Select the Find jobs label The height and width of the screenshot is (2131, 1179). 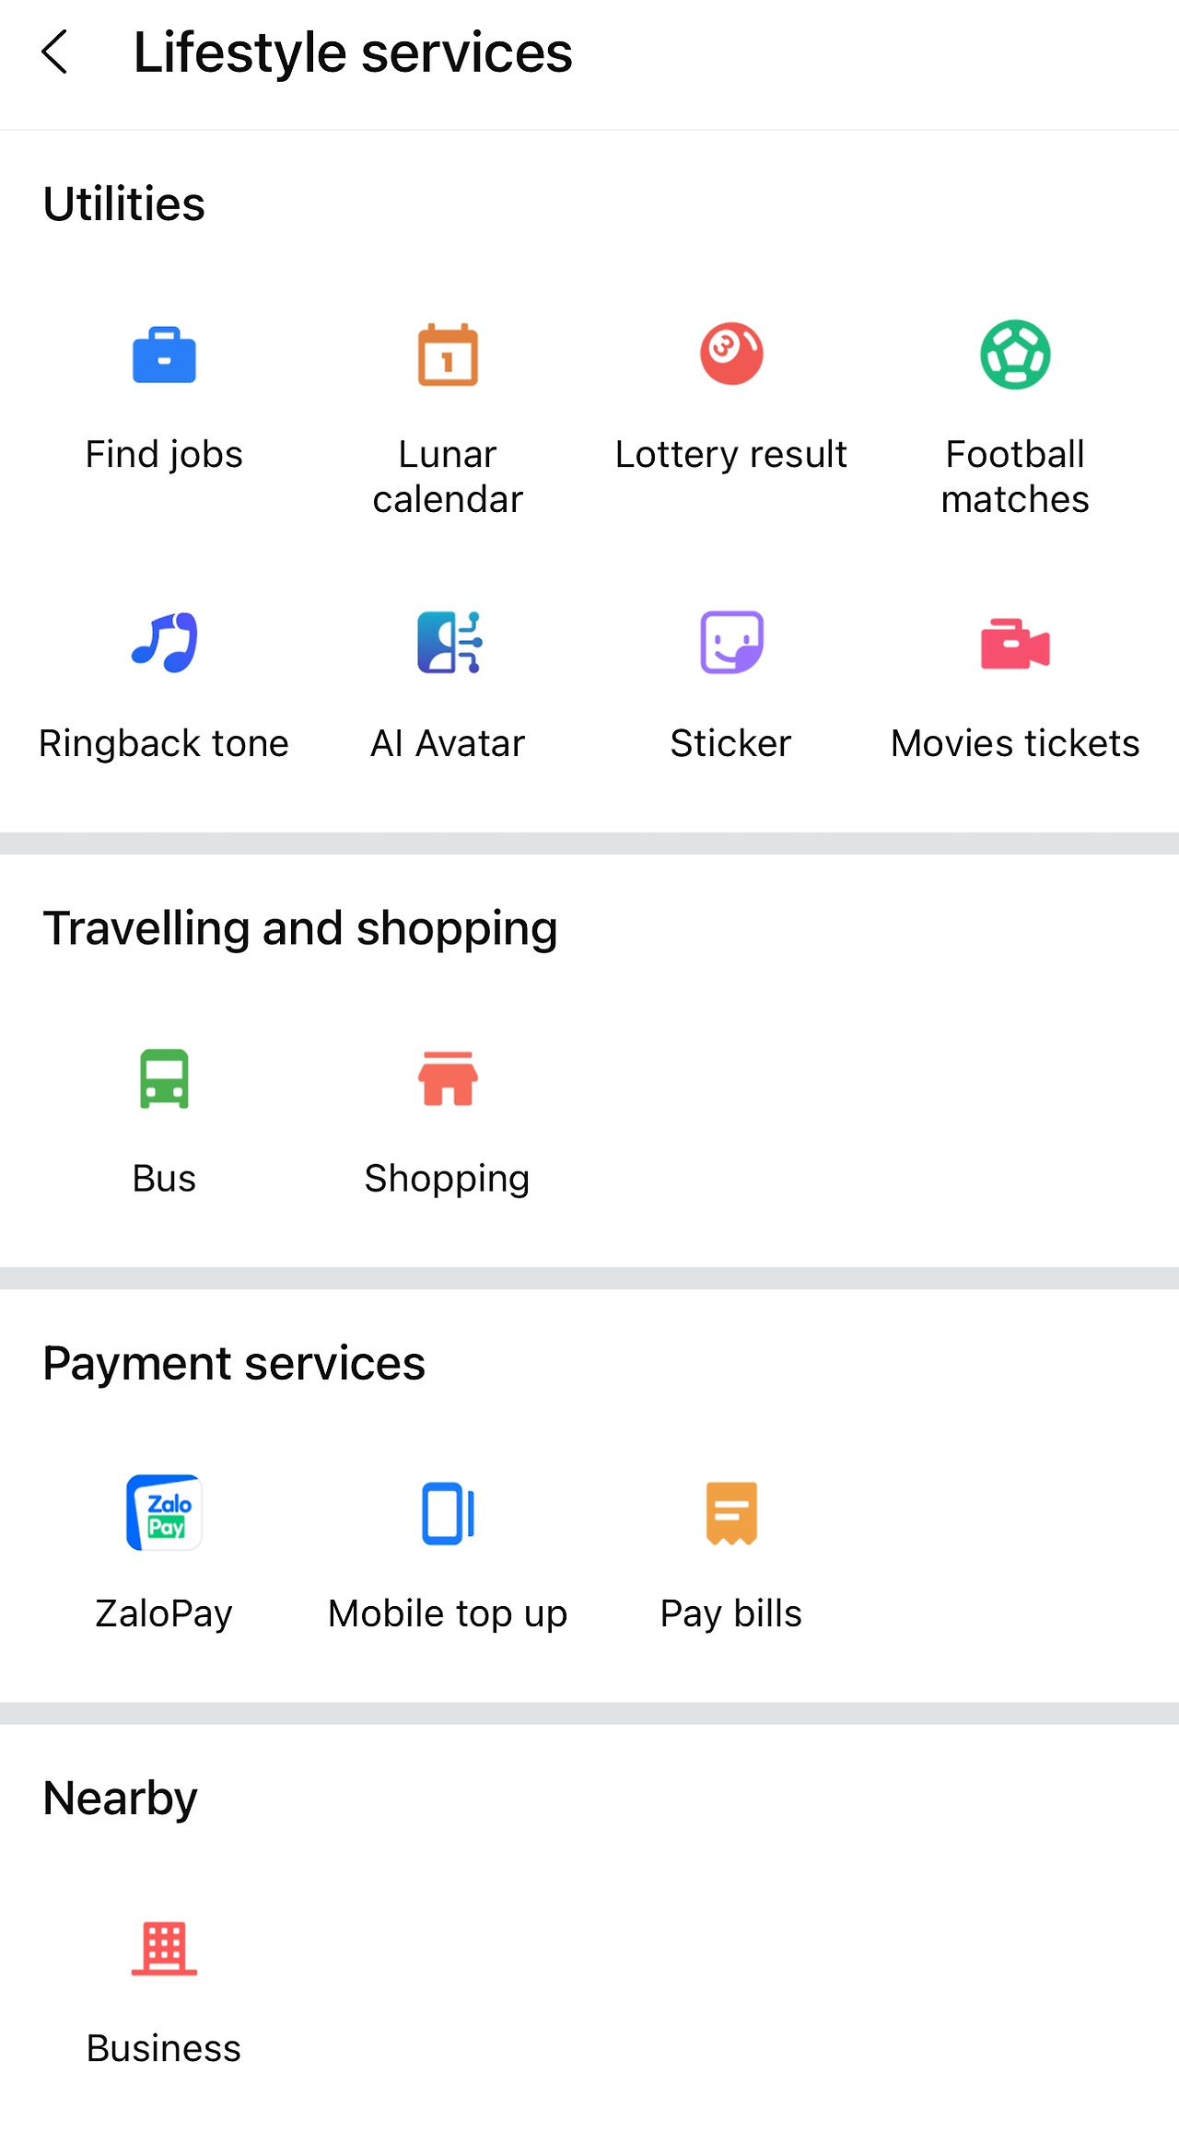pyautogui.click(x=164, y=455)
